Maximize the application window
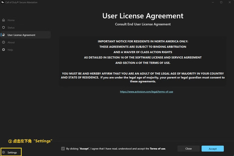 (x=221, y=2)
